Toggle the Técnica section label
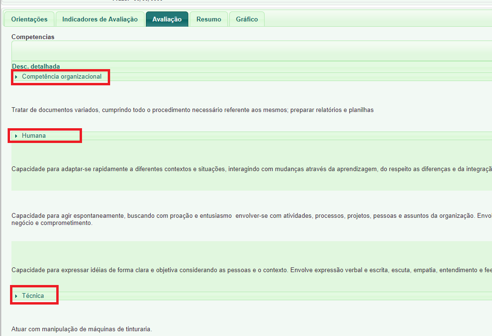492x336 pixels. [x=33, y=296]
